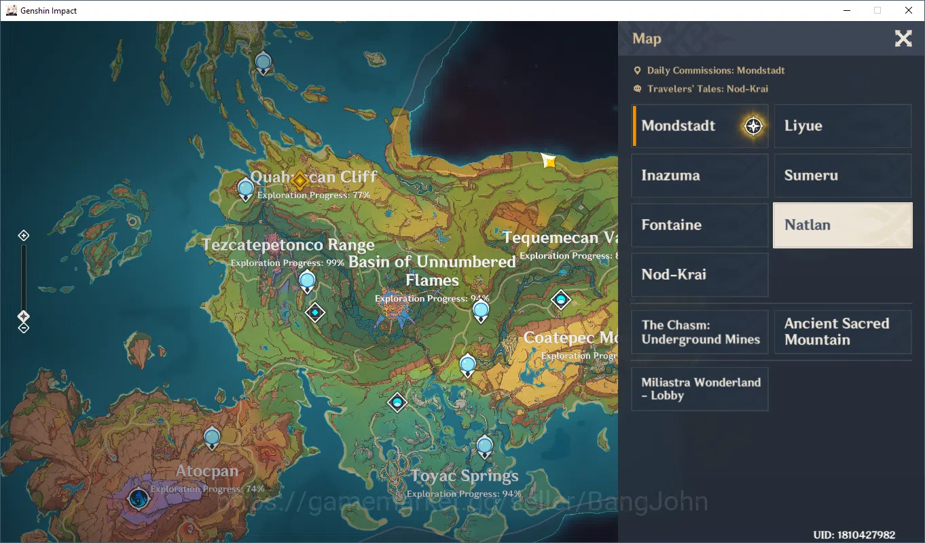
Task: Open Miliastra Wonderland - Lobby map
Action: (700, 389)
